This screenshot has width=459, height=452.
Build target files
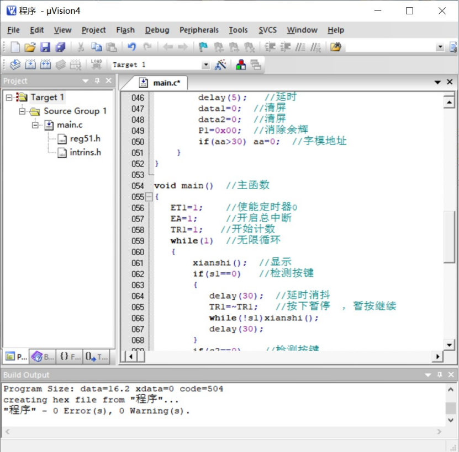click(30, 64)
